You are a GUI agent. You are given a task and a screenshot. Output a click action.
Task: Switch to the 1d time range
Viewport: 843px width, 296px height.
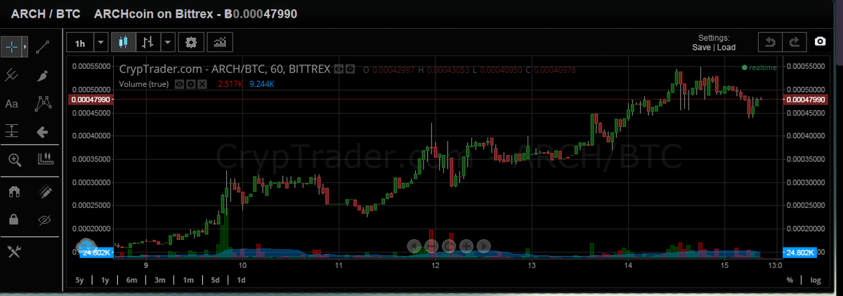tap(240, 280)
